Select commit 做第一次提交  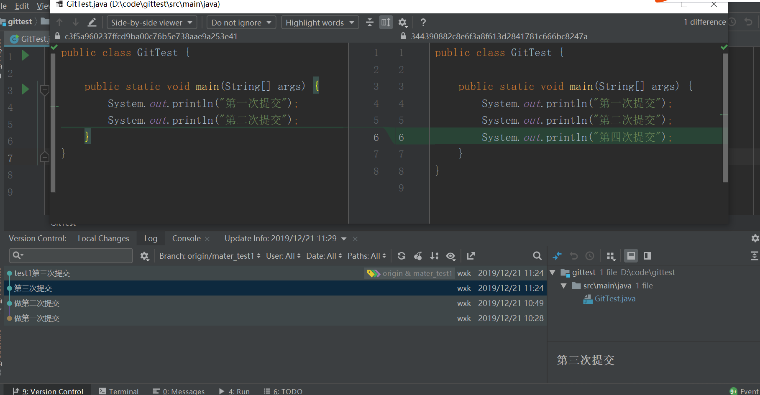click(x=275, y=318)
